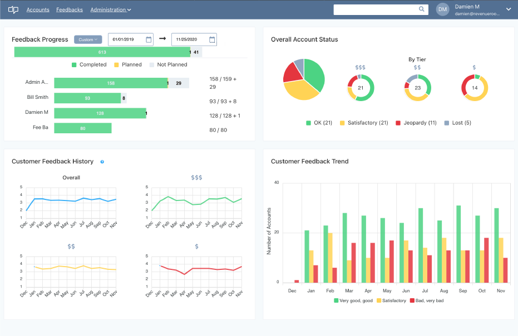Click the DM user avatar
This screenshot has width=518, height=336.
click(x=442, y=9)
